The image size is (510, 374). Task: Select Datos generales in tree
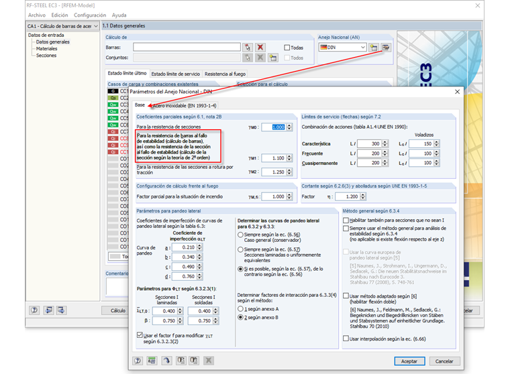pyautogui.click(x=53, y=42)
